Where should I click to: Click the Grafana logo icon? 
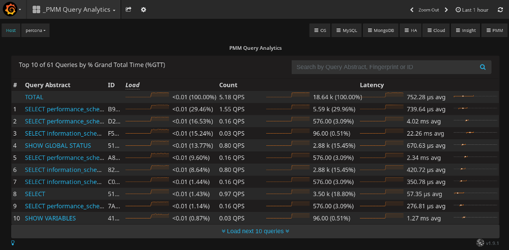click(x=10, y=10)
